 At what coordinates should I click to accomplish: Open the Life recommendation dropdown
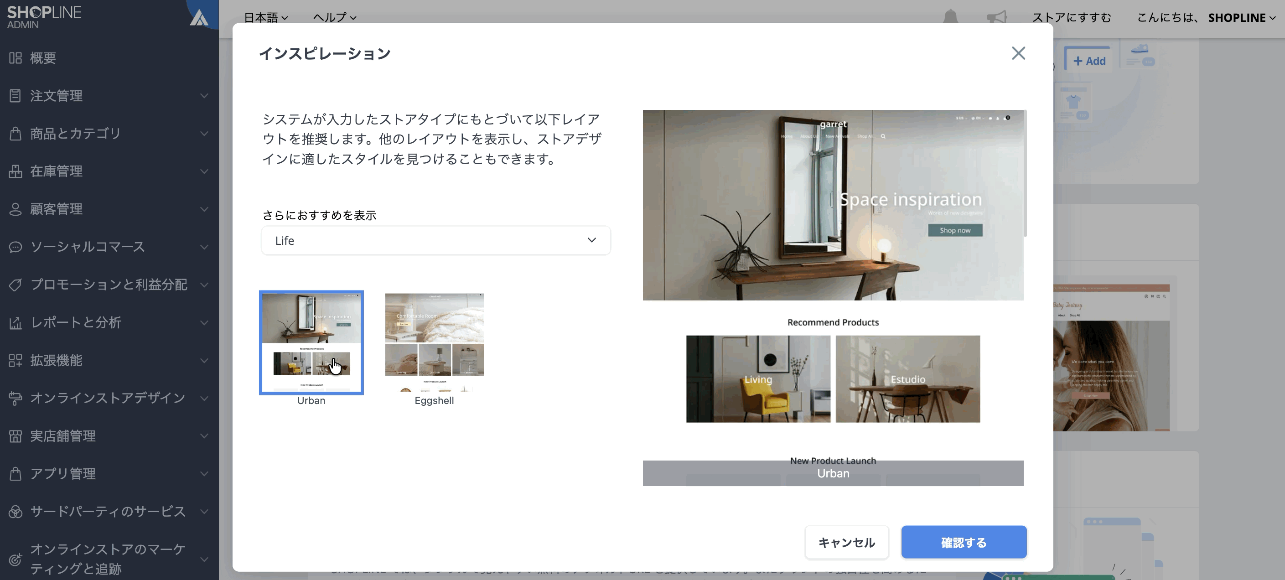point(435,240)
